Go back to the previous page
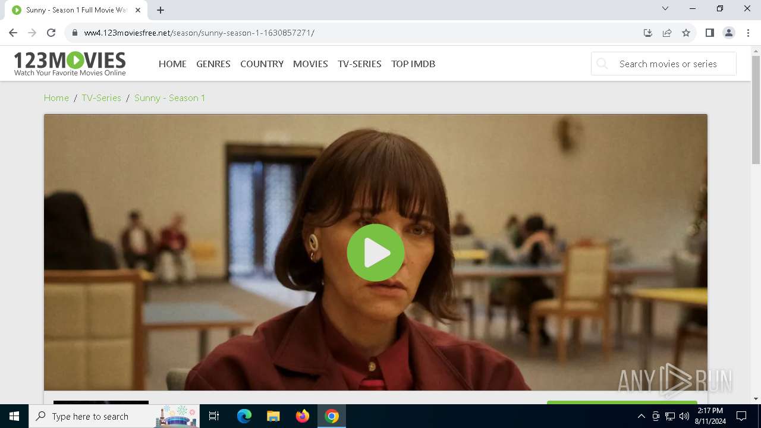The width and height of the screenshot is (761, 428). point(13,33)
